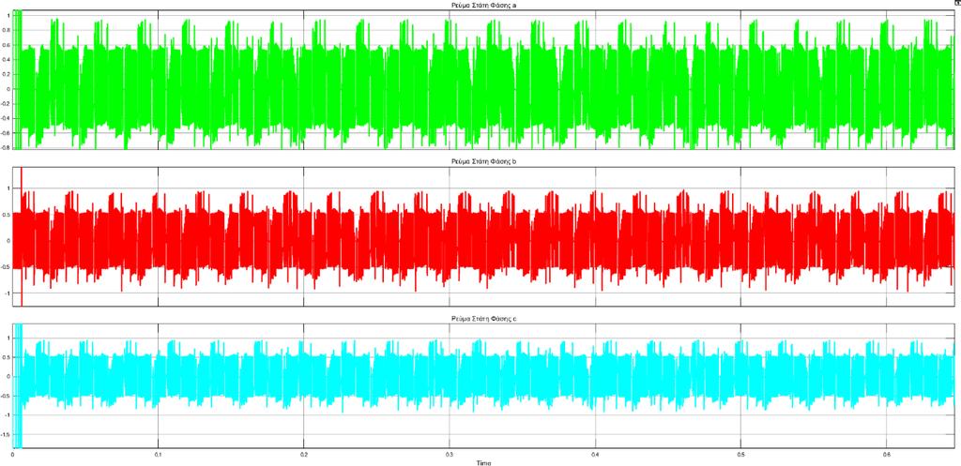
Task: Click the 0.2 tick on the time axis
Action: coord(303,456)
